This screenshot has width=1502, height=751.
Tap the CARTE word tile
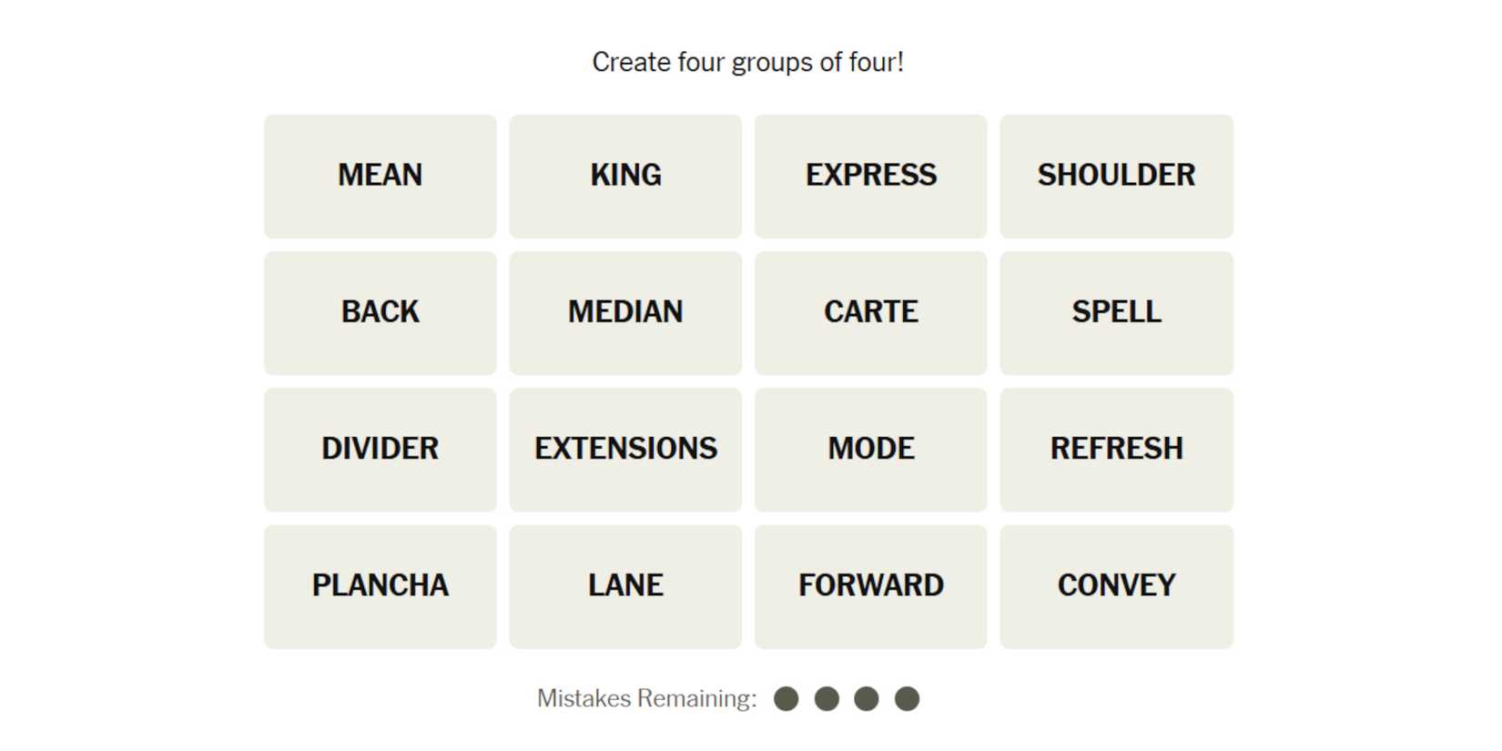pyautogui.click(x=870, y=312)
